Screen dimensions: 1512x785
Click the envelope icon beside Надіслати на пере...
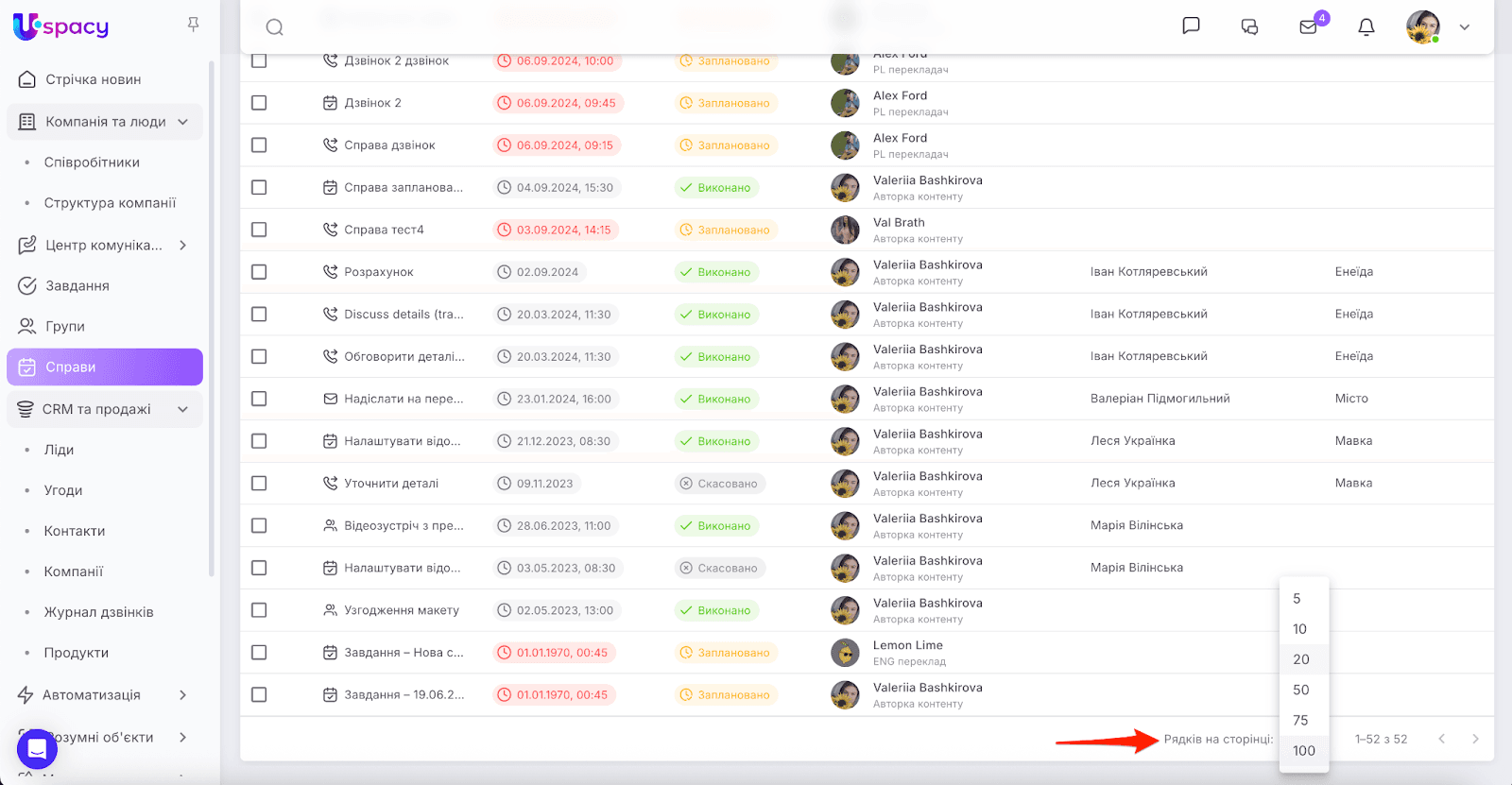(x=330, y=399)
